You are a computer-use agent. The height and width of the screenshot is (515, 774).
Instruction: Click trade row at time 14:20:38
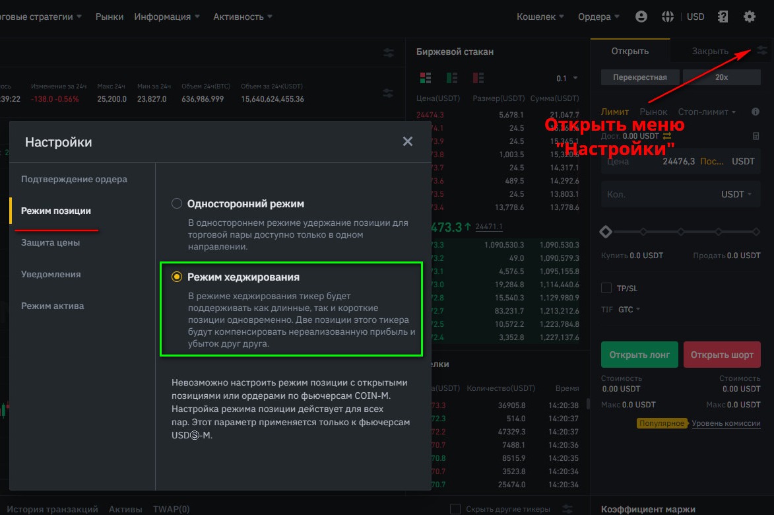[505, 405]
